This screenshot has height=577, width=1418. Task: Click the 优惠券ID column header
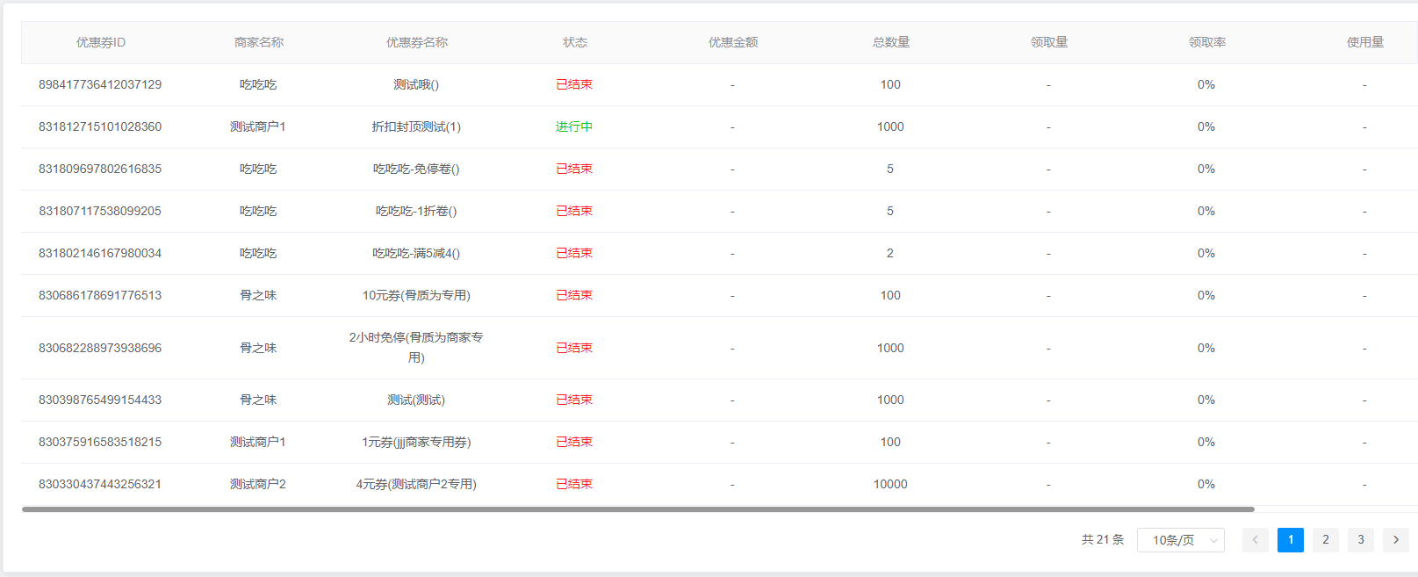click(x=100, y=42)
